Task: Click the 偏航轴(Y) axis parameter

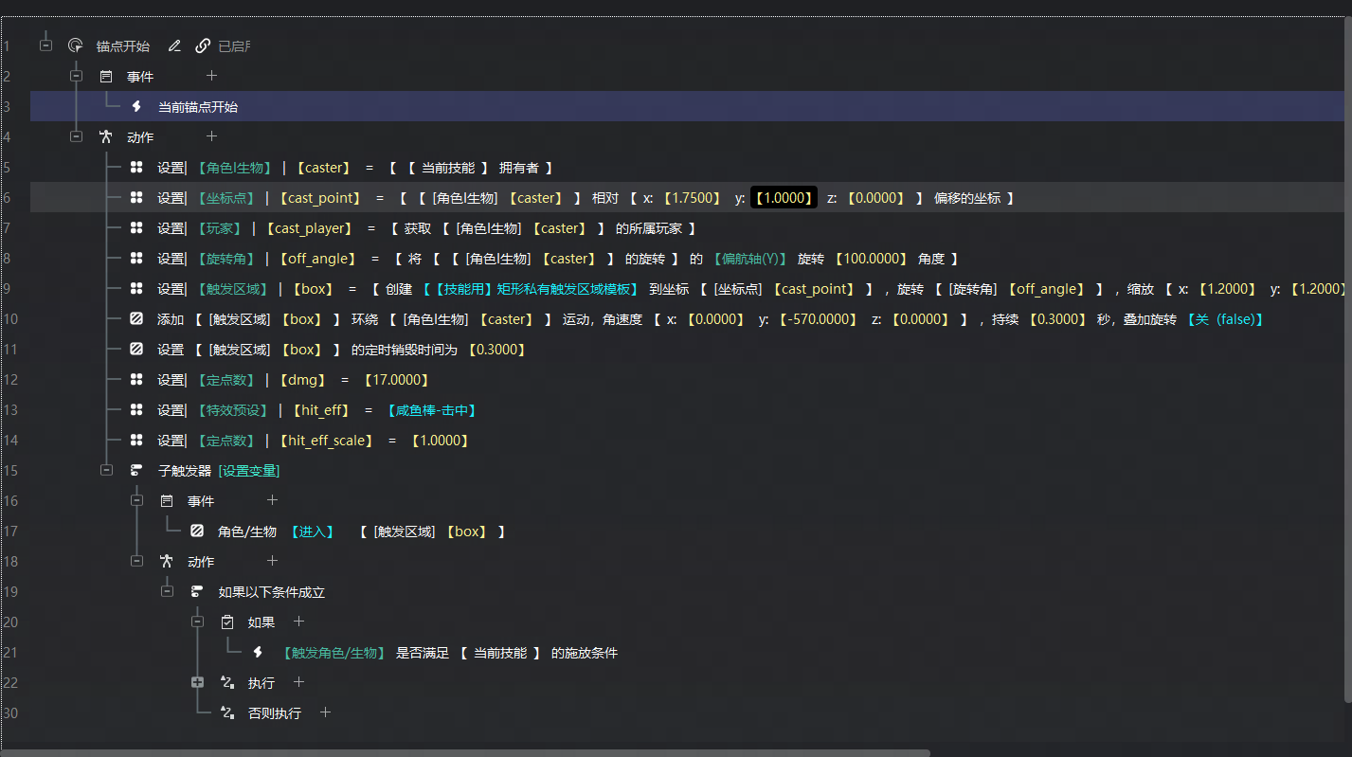Action: 750,259
